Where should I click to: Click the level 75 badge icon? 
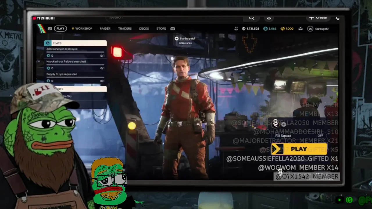(310, 29)
